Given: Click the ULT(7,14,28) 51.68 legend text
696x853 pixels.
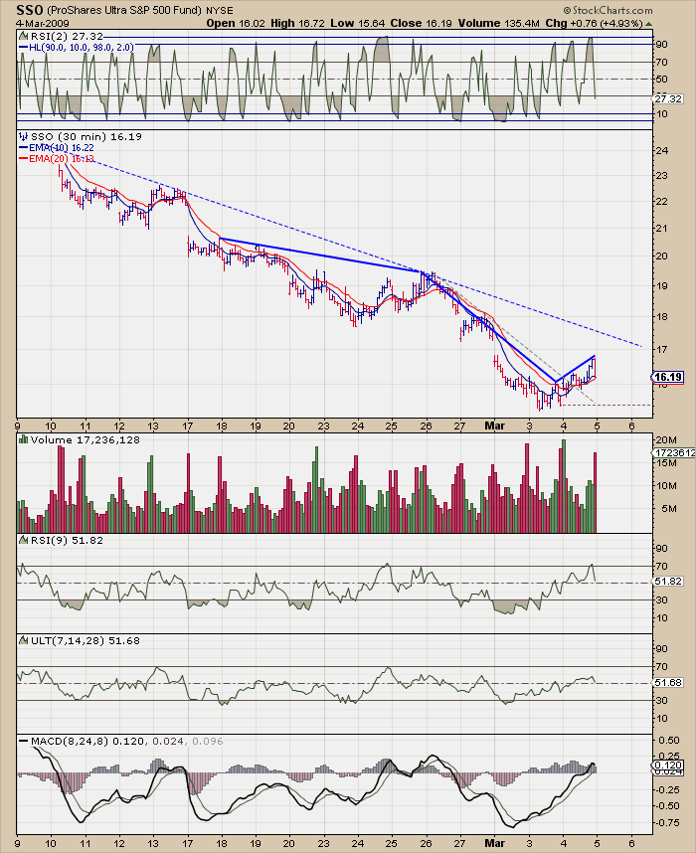Looking at the screenshot, I should pos(86,641).
